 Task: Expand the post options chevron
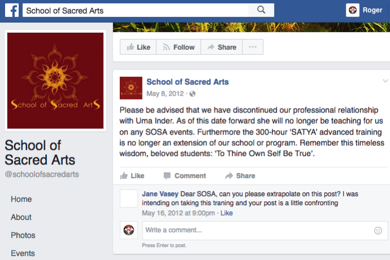coord(385,81)
